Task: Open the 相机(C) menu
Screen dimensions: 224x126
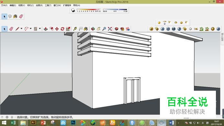Action: point(30,5)
